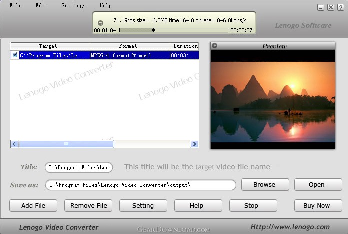Click the play icon beside Preview

click(x=214, y=46)
